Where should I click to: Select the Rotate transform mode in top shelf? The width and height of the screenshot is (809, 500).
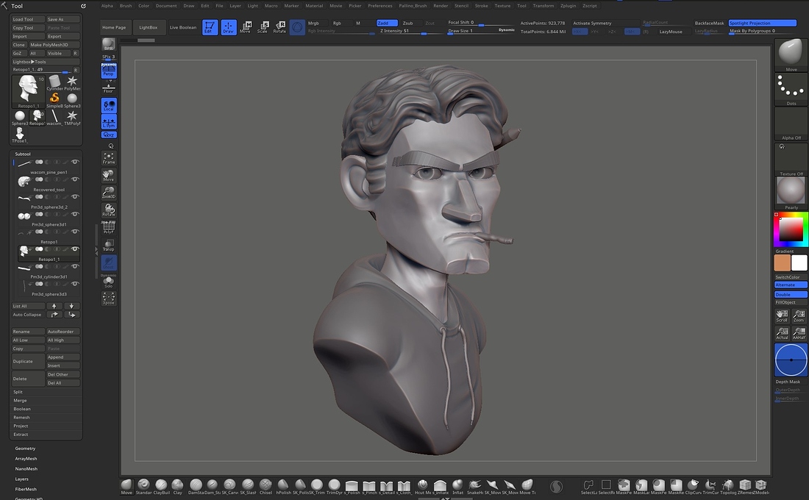pos(279,27)
